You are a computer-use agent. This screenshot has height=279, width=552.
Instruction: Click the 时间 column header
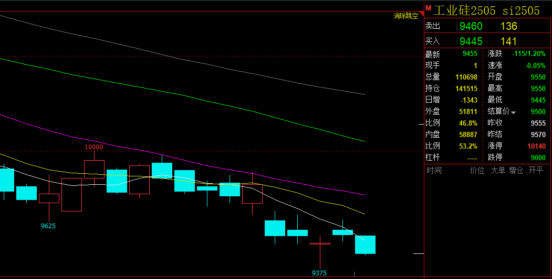tap(434, 171)
